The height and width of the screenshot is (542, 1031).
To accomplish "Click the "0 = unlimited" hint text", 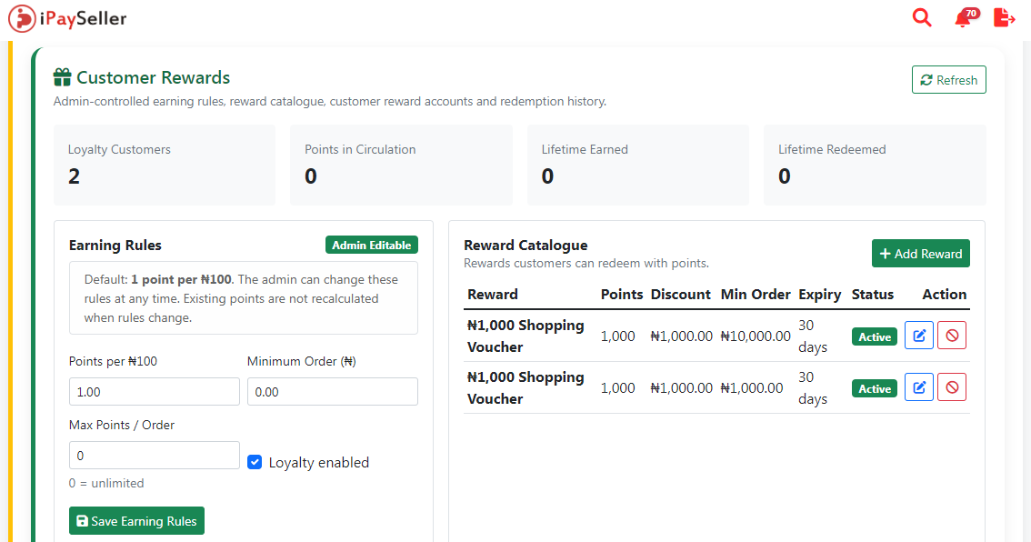I will coord(106,483).
